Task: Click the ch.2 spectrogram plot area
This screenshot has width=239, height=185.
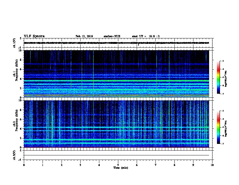Action: click(116, 124)
